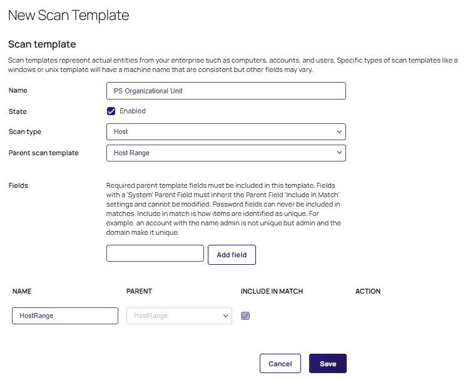465x380 pixels.
Task: Click the State label text
Action: pyautogui.click(x=18, y=111)
